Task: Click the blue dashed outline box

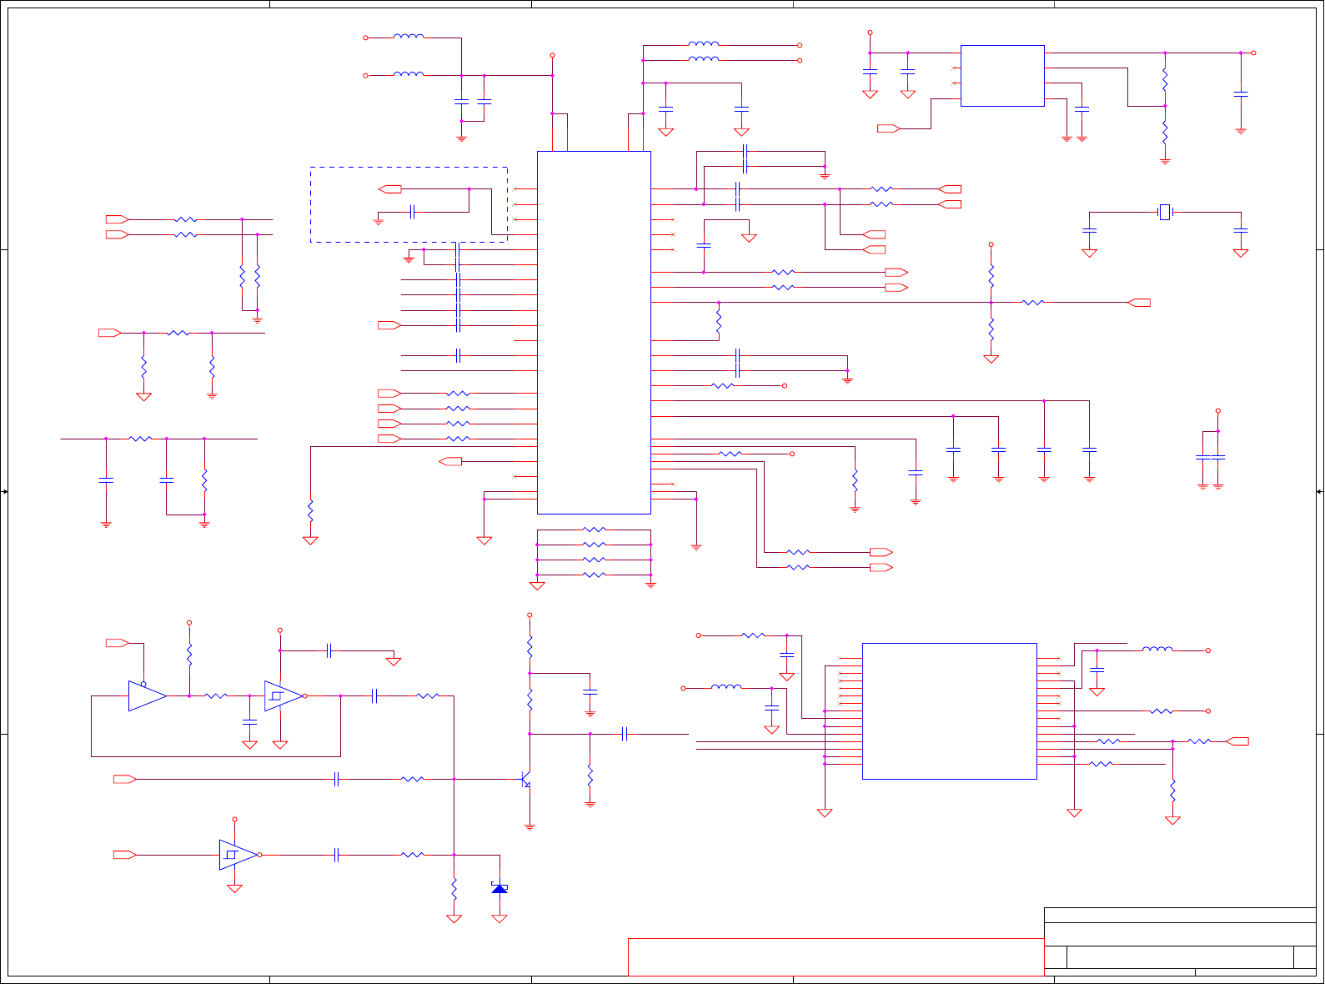Action: pyautogui.click(x=409, y=204)
